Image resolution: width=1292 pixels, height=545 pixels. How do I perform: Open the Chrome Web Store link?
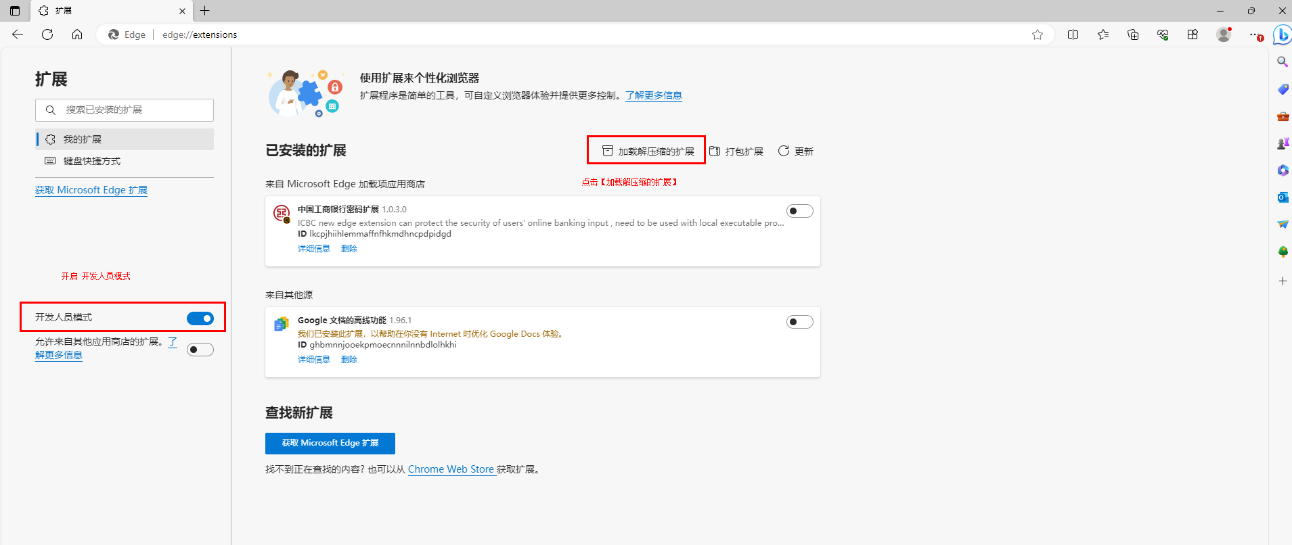[x=451, y=469]
